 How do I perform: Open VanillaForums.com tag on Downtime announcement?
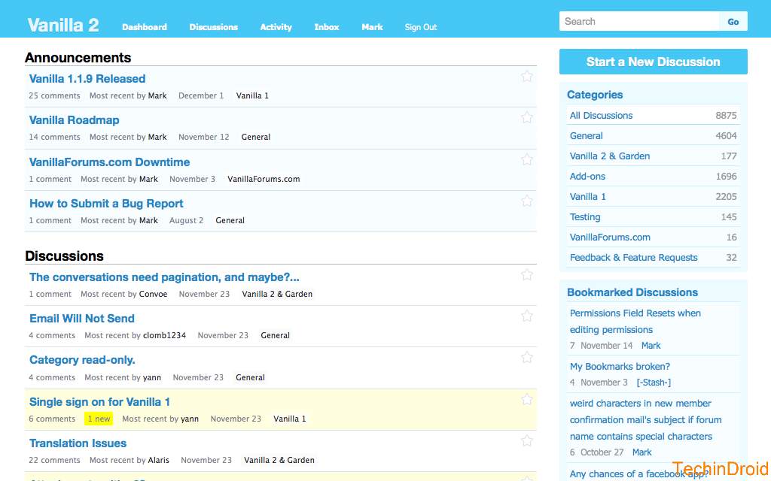coord(264,179)
